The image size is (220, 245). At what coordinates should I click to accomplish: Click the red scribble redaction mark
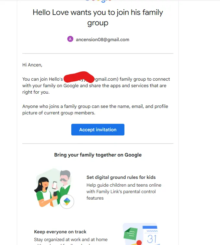(79, 77)
